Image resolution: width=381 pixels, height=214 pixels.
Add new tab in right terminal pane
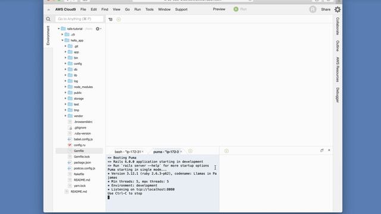pyautogui.click(x=226, y=151)
